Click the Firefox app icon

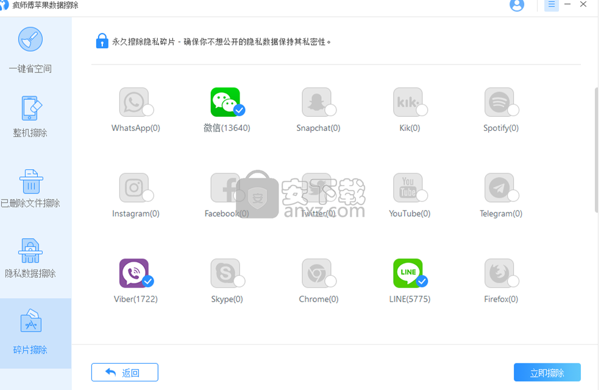coord(499,273)
